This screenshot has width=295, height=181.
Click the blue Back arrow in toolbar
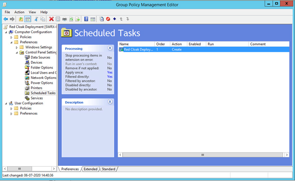click(x=5, y=19)
